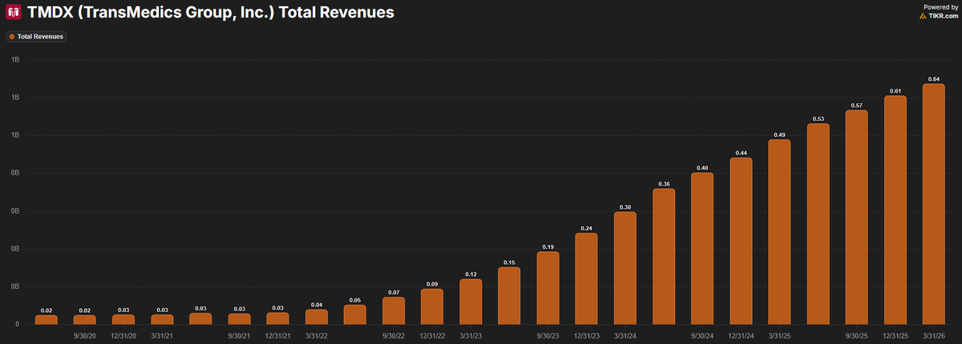Select the bar for 9/30/24
962x344 pixels.
pos(702,248)
